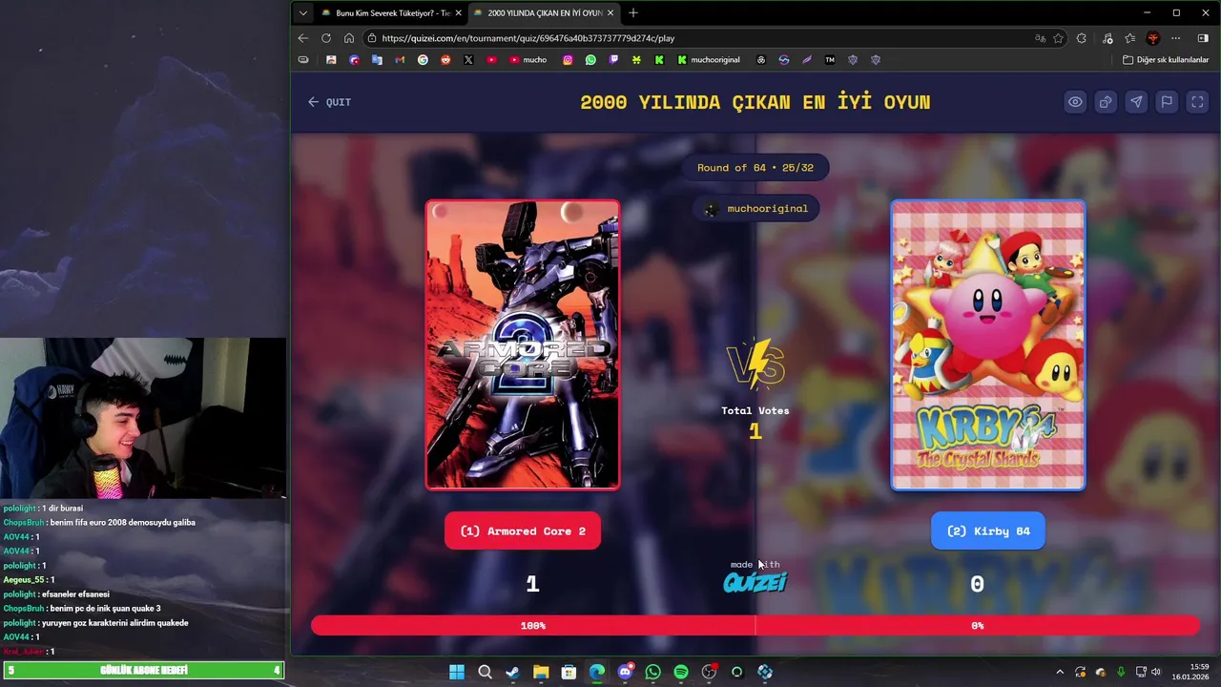Image resolution: width=1221 pixels, height=687 pixels.
Task: Click the share paper-plane icon
Action: pyautogui.click(x=1136, y=102)
